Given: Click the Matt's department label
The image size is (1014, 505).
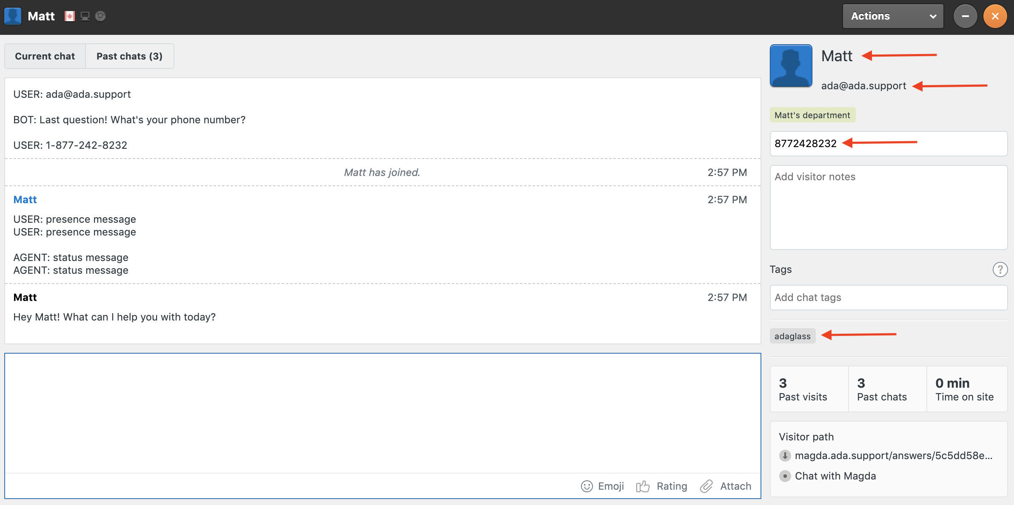Looking at the screenshot, I should (812, 115).
